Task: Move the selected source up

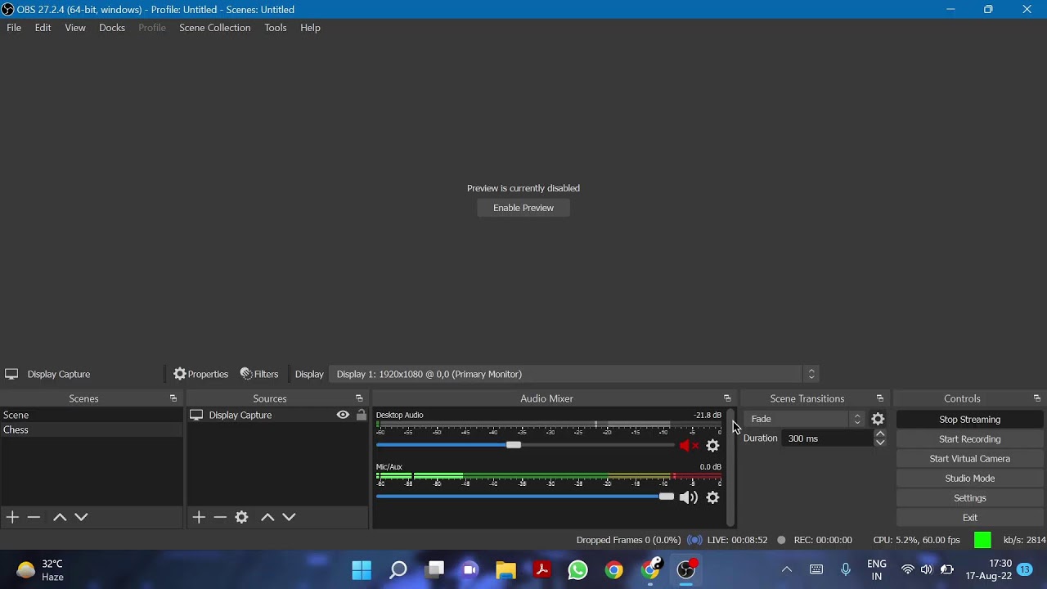Action: [267, 517]
